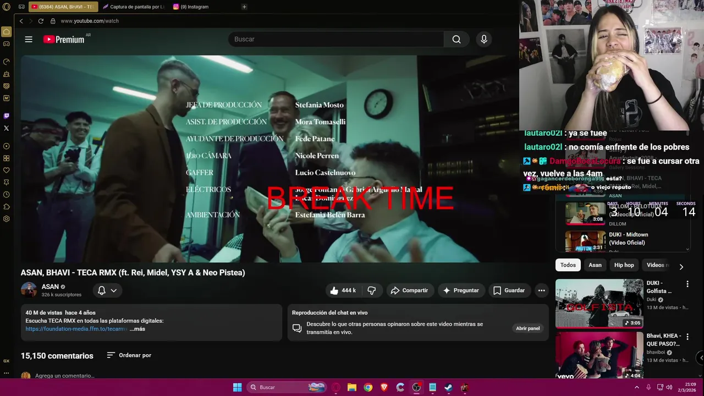The image size is (704, 396).
Task: Open the foundation-media.ffm.to link in description
Action: 76,329
